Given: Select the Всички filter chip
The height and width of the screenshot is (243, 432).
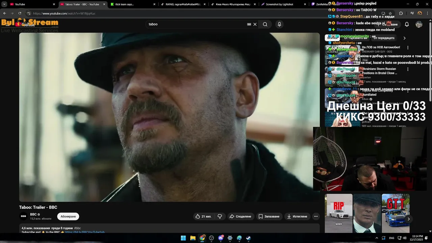Looking at the screenshot, I should (332, 38).
